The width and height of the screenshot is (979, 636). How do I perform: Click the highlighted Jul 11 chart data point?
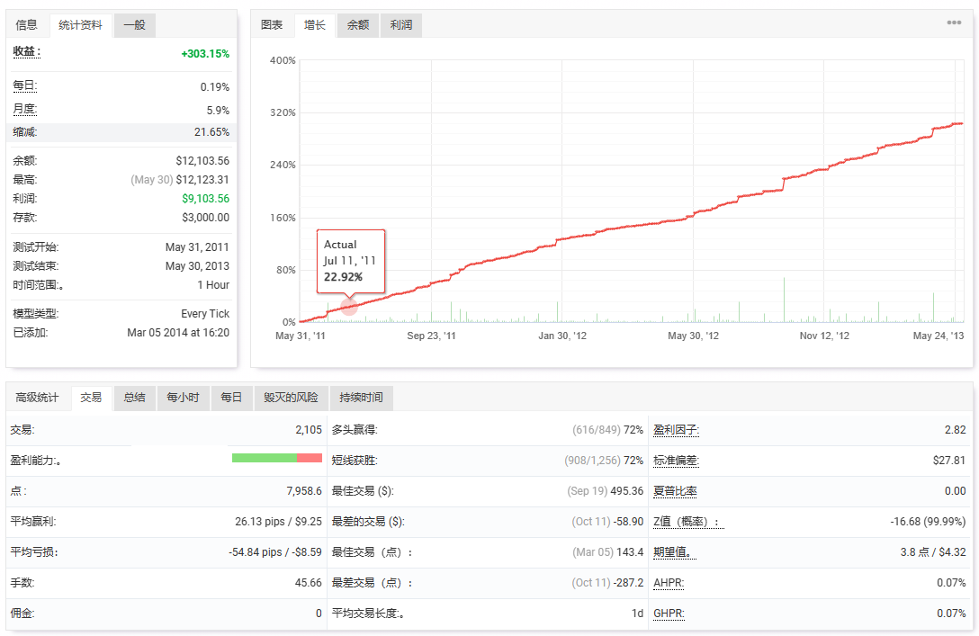[x=350, y=307]
